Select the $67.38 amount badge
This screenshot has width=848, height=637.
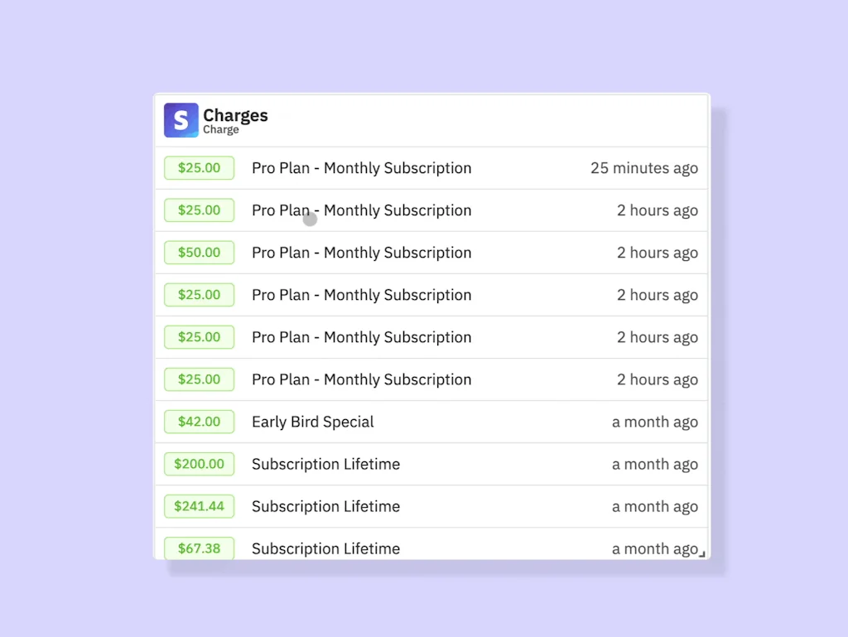pos(199,548)
